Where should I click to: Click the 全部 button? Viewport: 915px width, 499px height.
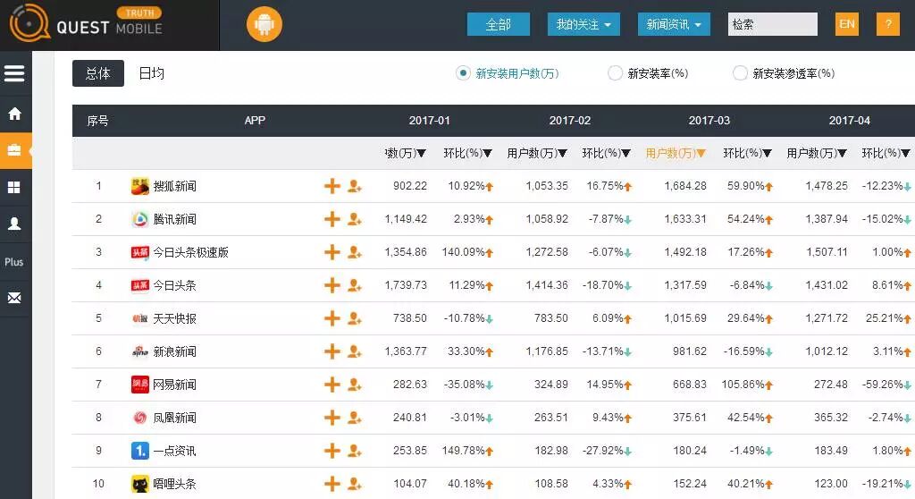[499, 24]
